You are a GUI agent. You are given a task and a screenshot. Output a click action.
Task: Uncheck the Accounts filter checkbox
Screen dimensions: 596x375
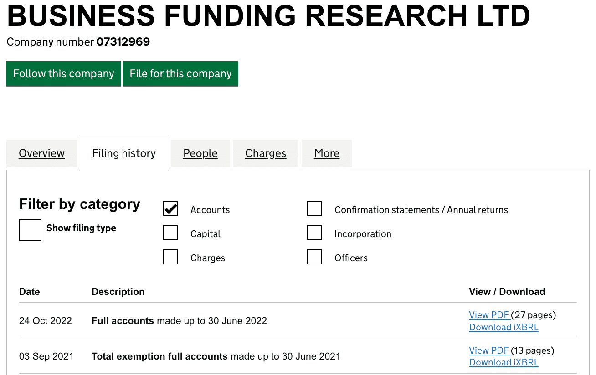pyautogui.click(x=171, y=208)
